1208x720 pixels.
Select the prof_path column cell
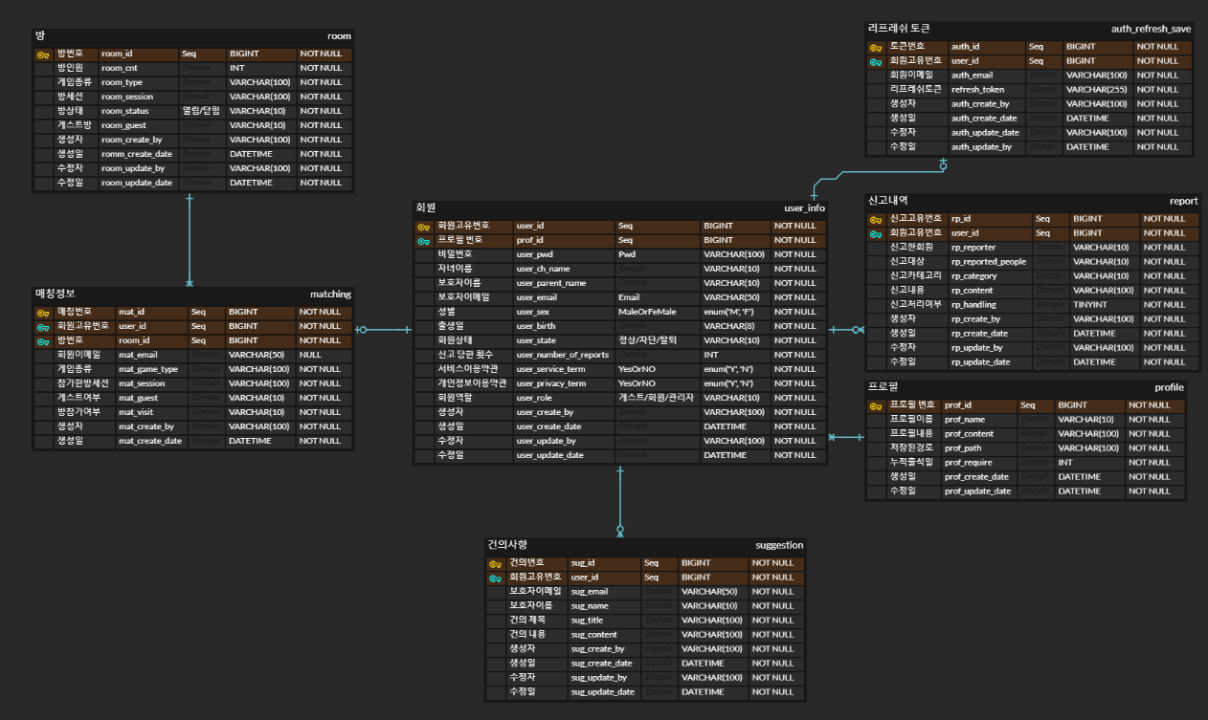click(x=979, y=447)
